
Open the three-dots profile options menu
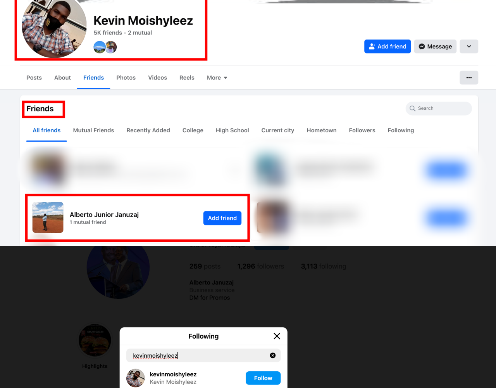(469, 78)
